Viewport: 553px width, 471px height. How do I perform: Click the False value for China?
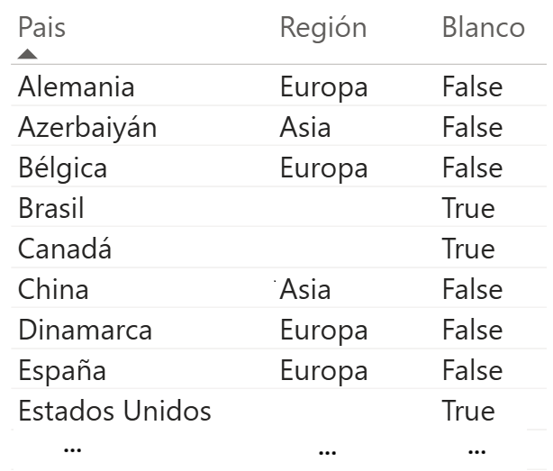pyautogui.click(x=472, y=290)
